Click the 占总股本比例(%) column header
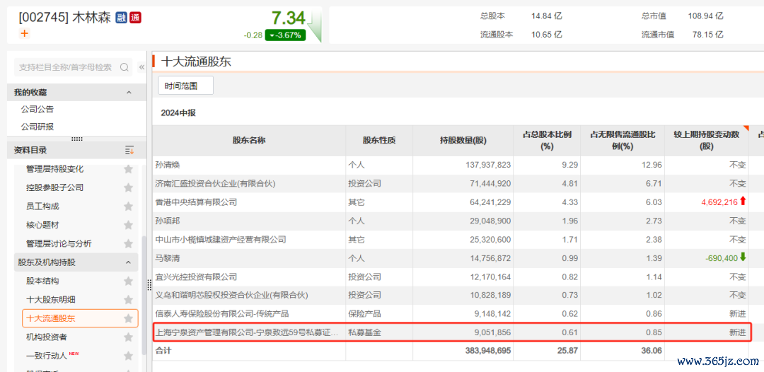The image size is (764, 372). click(545, 140)
